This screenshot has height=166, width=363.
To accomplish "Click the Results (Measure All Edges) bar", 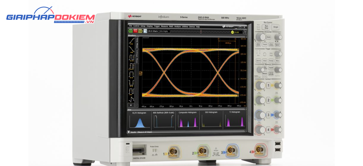I will pyautogui.click(x=186, y=132).
